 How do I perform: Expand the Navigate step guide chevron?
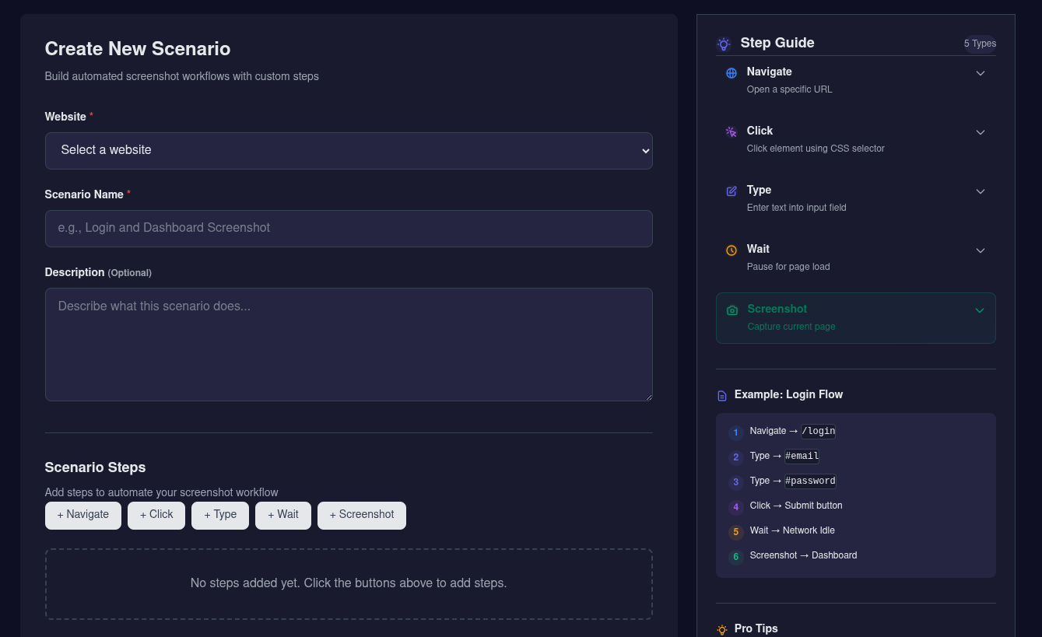pyautogui.click(x=981, y=73)
